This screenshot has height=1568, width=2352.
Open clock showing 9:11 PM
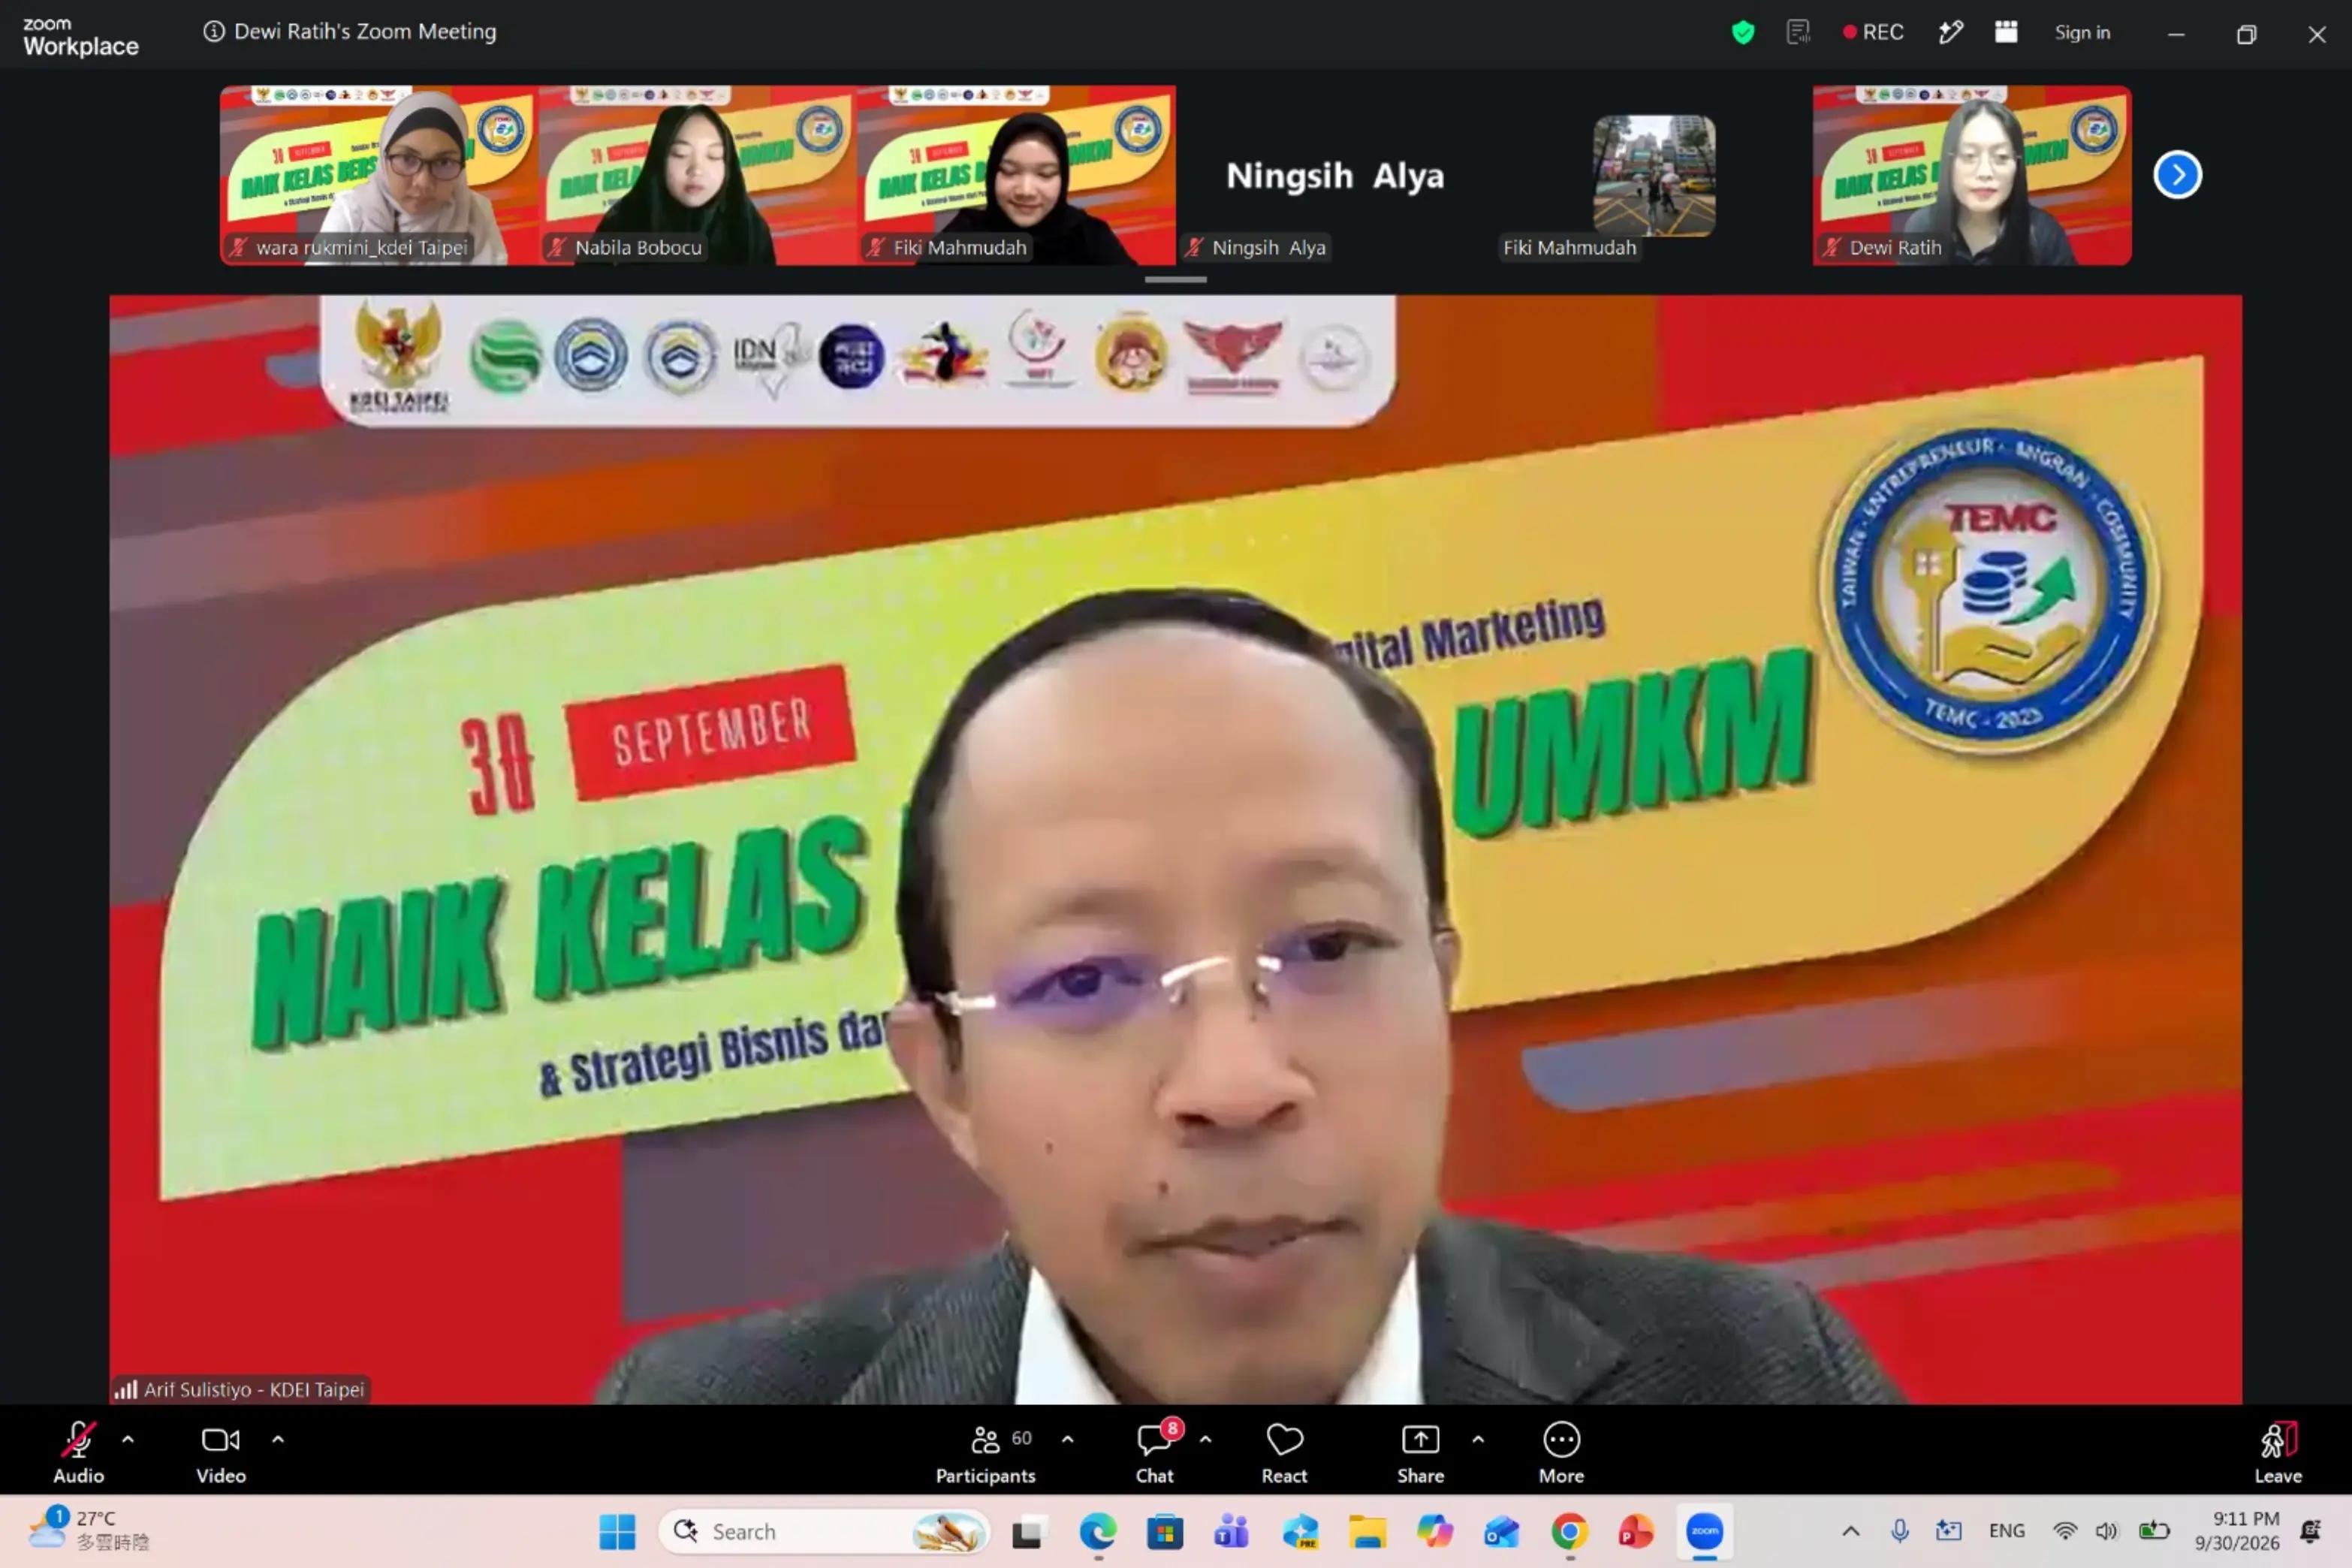pyautogui.click(x=2237, y=1531)
